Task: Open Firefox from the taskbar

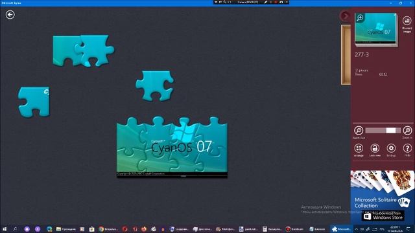Action: tap(144, 229)
